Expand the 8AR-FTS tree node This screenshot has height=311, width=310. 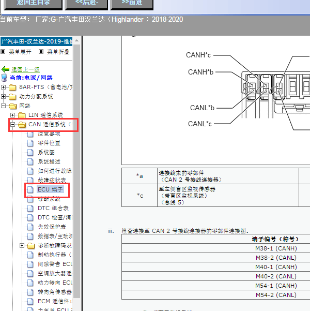pos(4,87)
